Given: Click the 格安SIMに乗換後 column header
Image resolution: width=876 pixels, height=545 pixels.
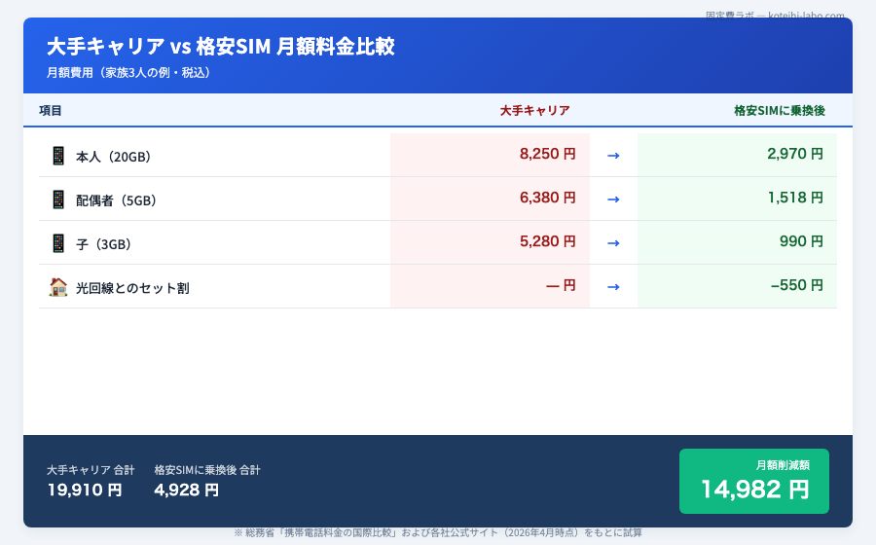Looking at the screenshot, I should click(780, 111).
